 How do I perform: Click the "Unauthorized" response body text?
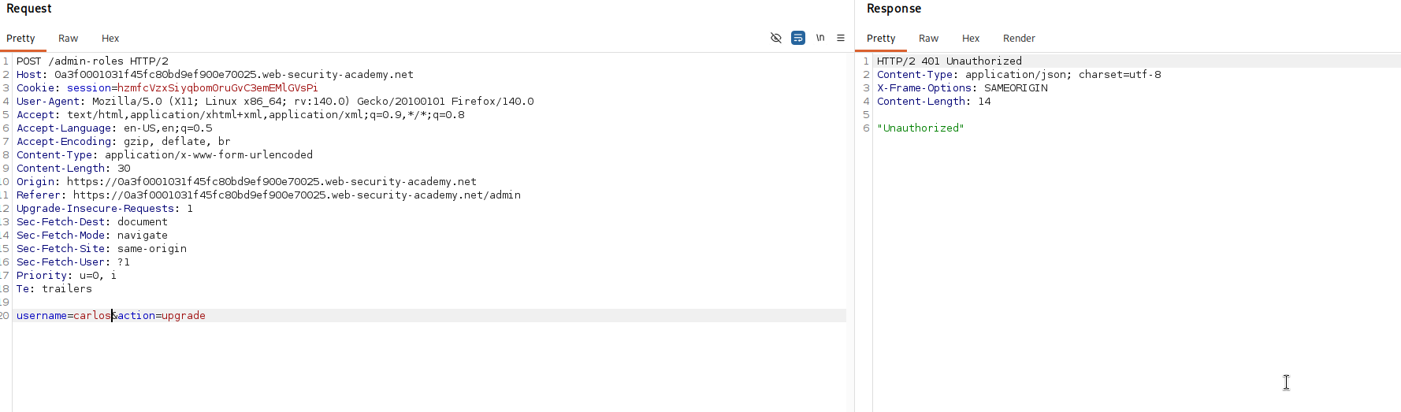coord(920,128)
